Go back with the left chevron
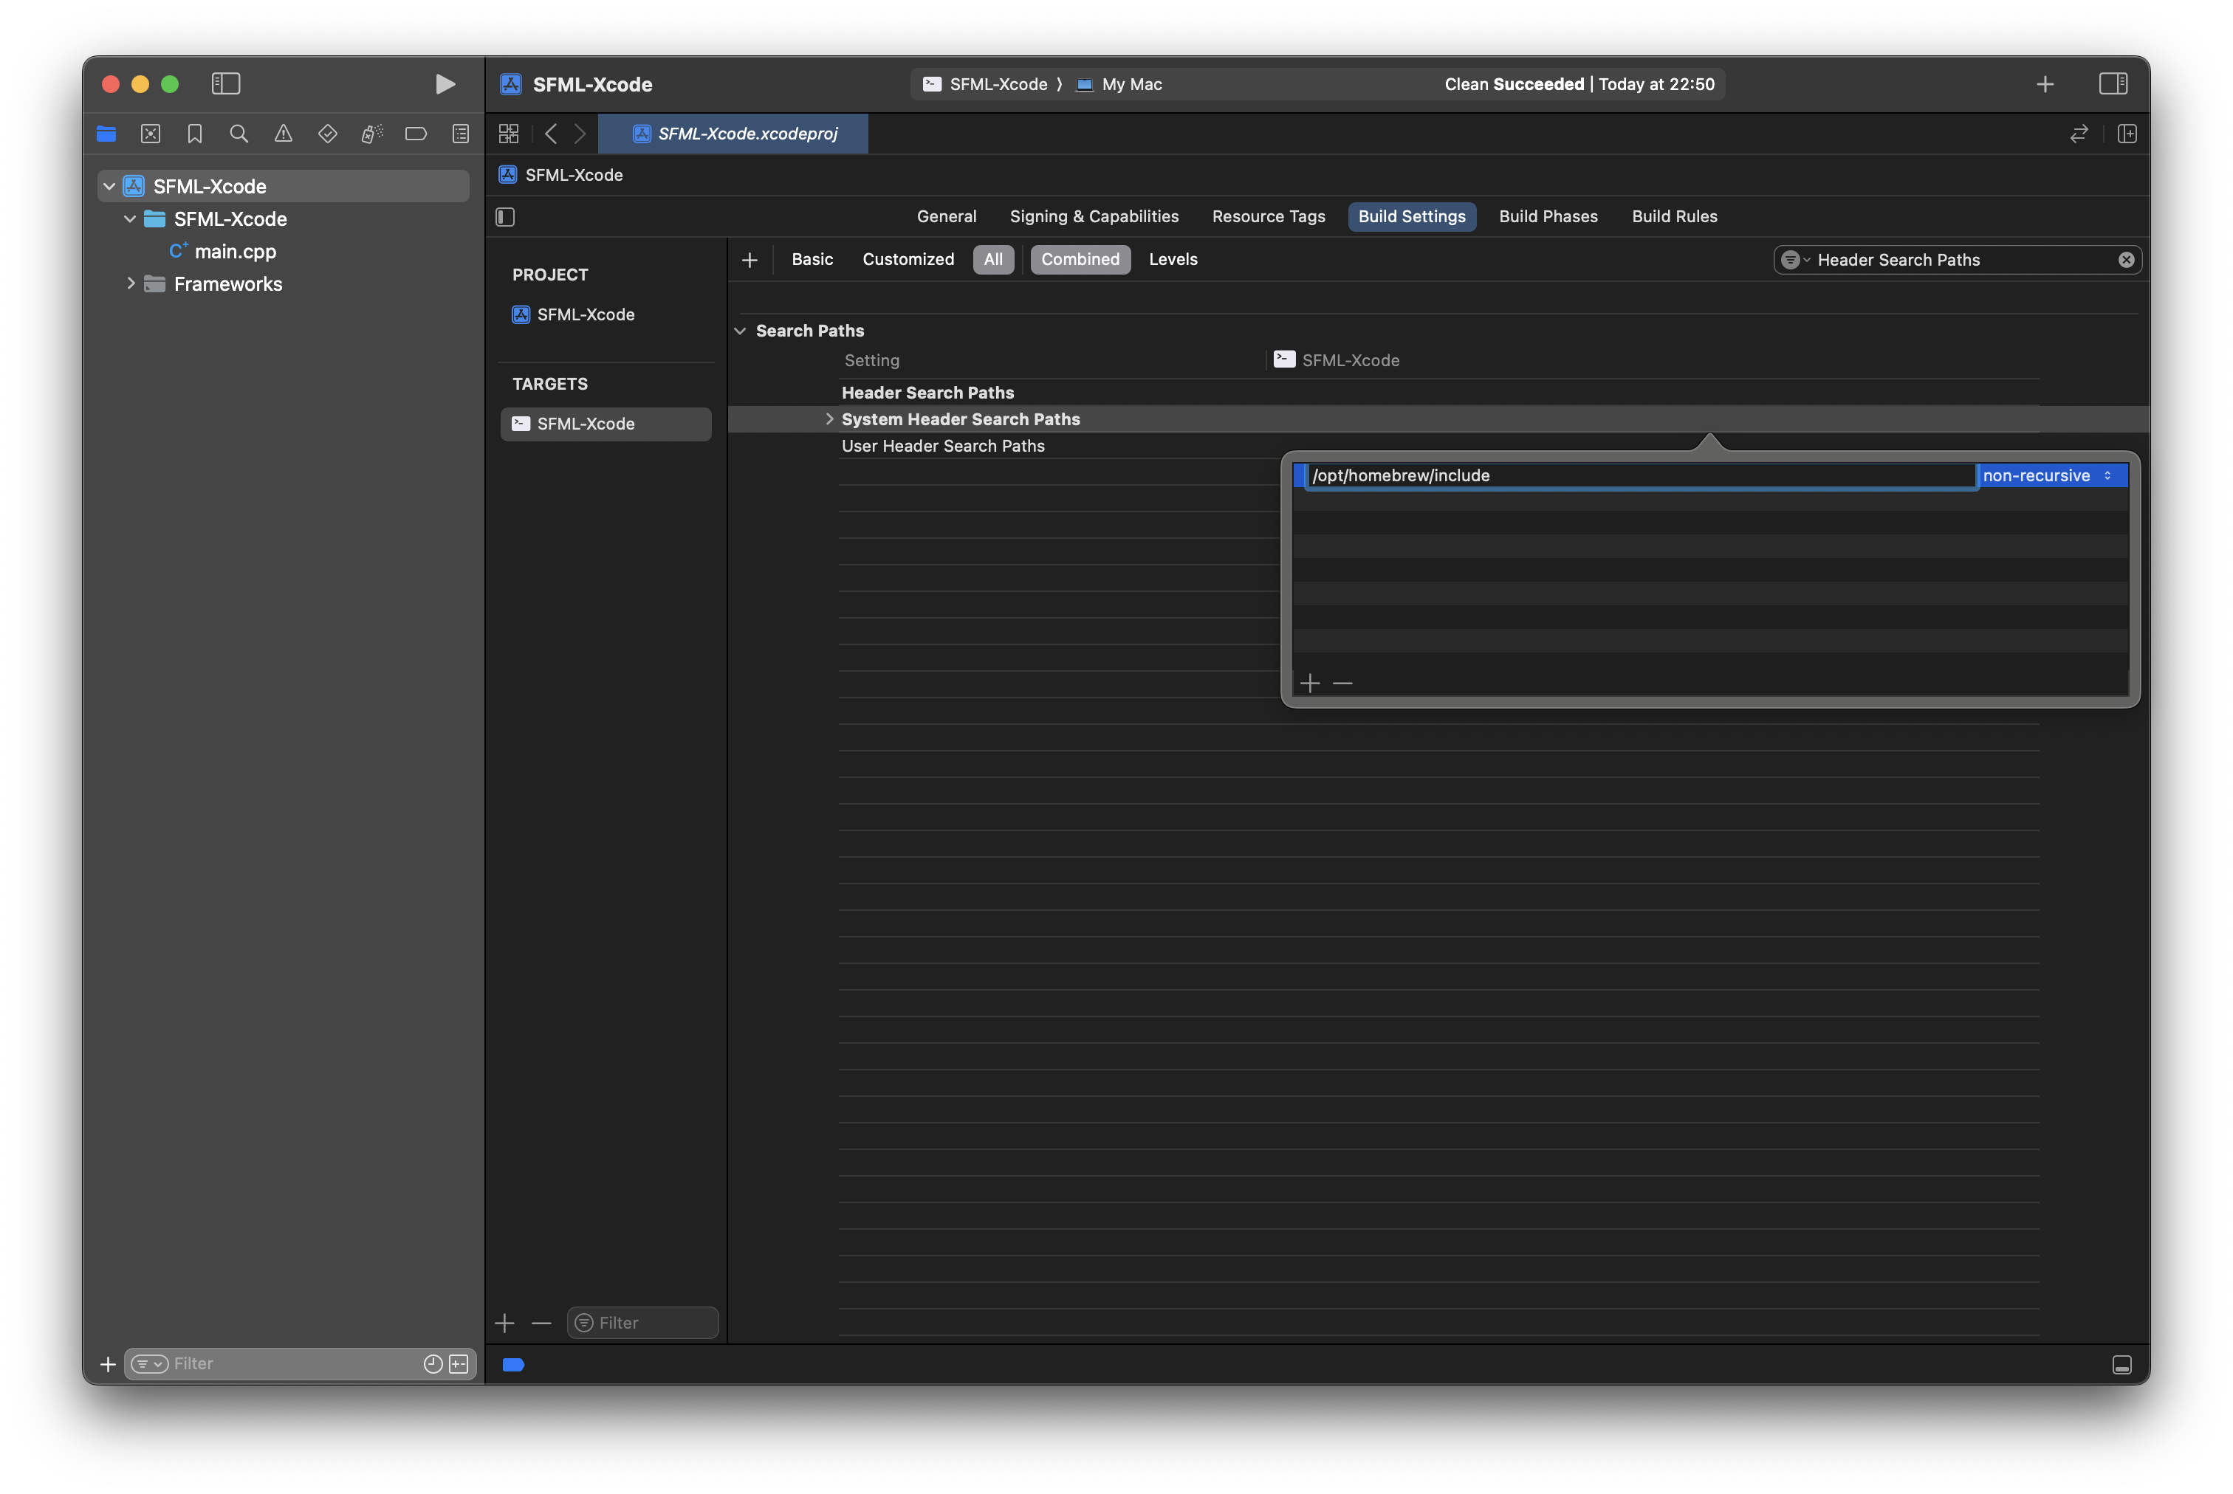The height and width of the screenshot is (1494, 2233). click(550, 134)
